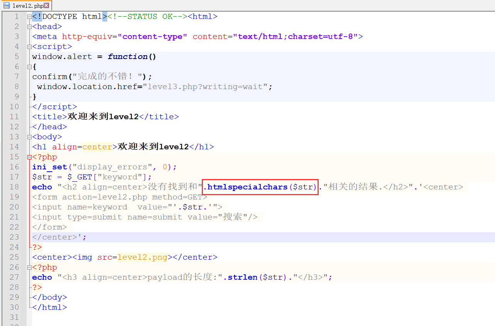This screenshot has width=495, height=326.
Task: Collapse the function body fold on line 6
Action: tap(29, 66)
